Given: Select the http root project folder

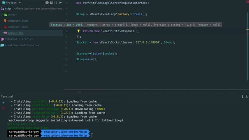Looking at the screenshot, I should click(8, 9).
